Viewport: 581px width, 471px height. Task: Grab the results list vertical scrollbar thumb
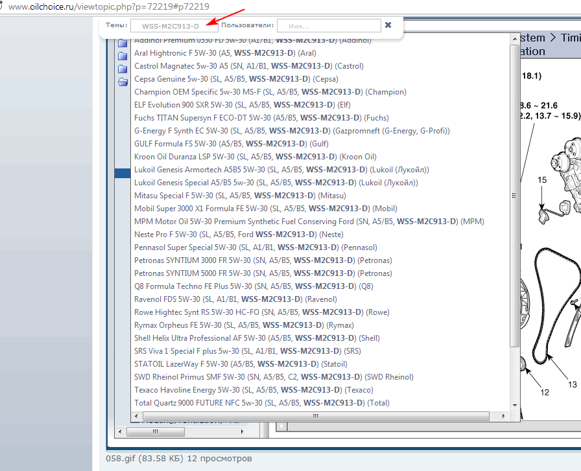(515, 196)
